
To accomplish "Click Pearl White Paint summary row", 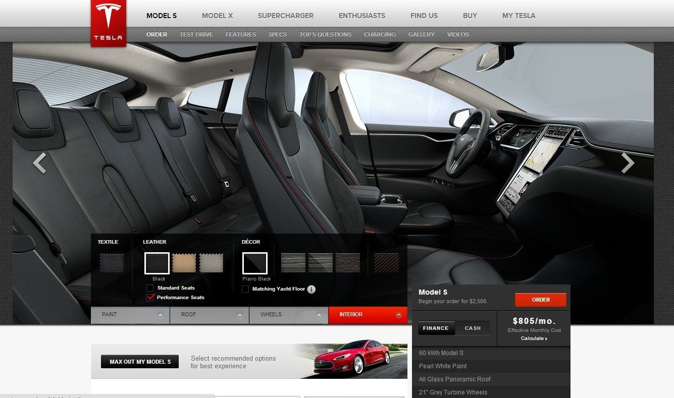I will click(491, 366).
